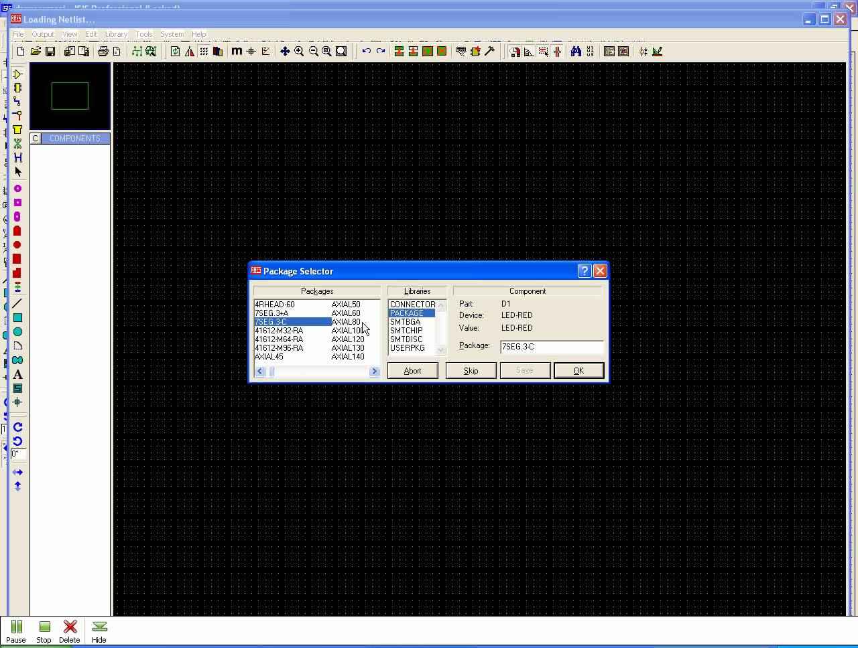Open the Tools menu
This screenshot has width=858, height=648.
click(x=143, y=34)
